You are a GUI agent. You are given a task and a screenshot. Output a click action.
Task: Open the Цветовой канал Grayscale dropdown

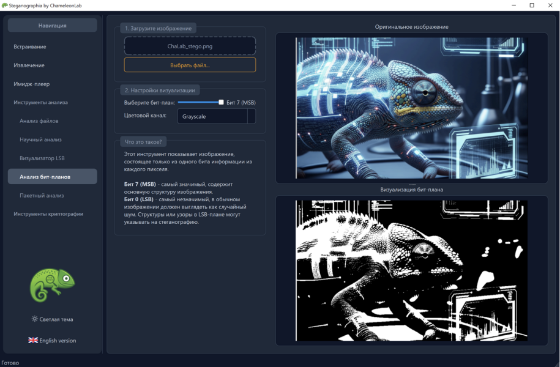coord(217,116)
